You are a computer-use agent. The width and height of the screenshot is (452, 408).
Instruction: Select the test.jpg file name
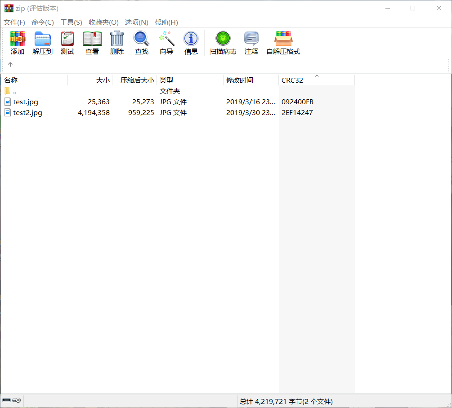(25, 102)
